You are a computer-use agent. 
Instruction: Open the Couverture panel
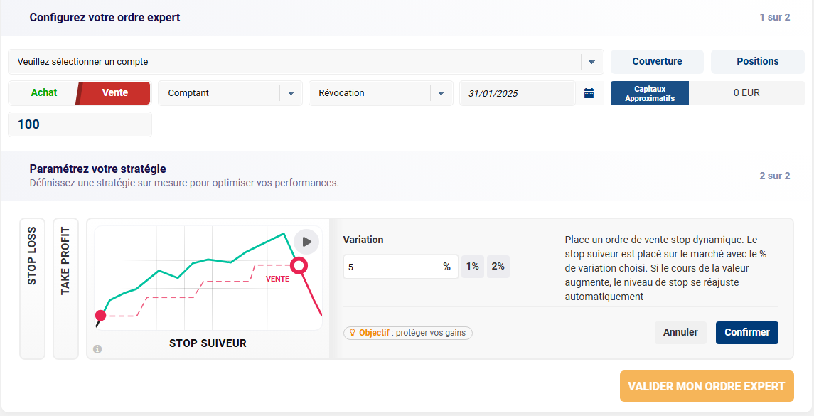[657, 62]
